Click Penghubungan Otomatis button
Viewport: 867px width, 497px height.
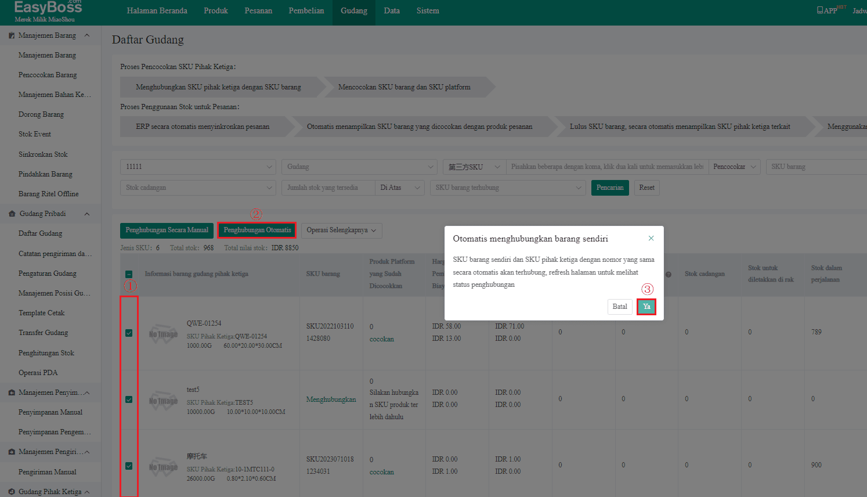(257, 231)
